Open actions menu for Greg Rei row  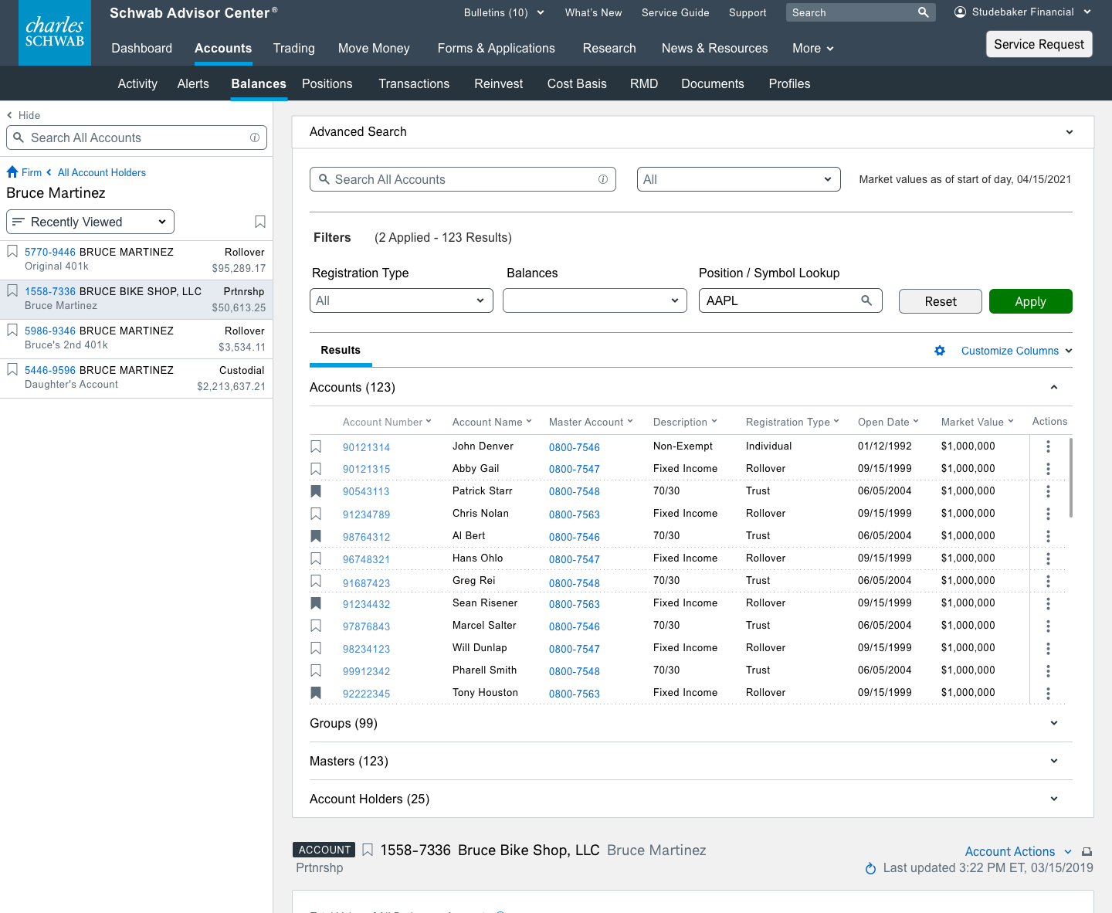(1048, 581)
